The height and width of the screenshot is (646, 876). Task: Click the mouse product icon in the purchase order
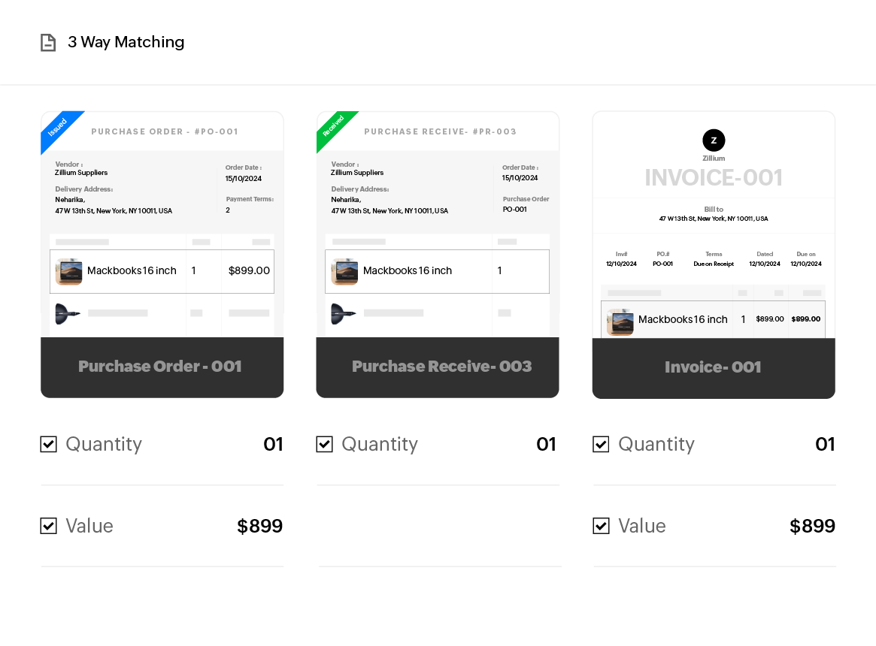pos(68,315)
